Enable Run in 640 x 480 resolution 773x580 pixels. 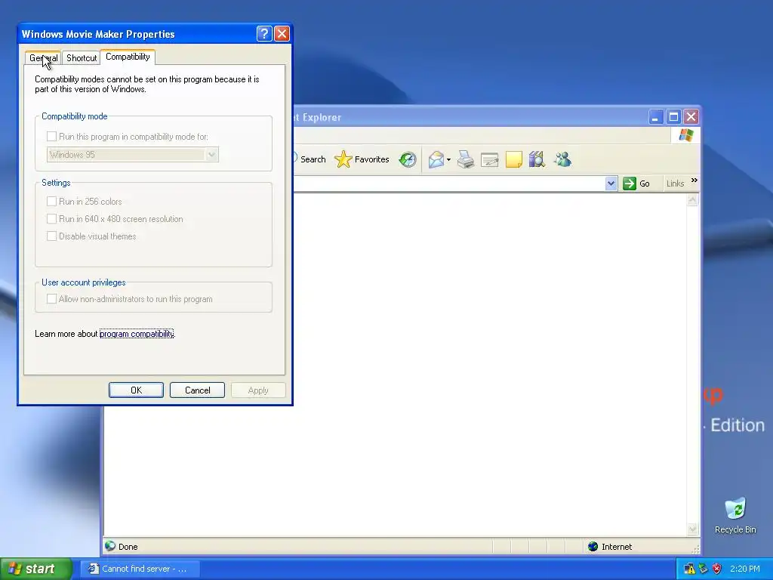pyautogui.click(x=51, y=218)
